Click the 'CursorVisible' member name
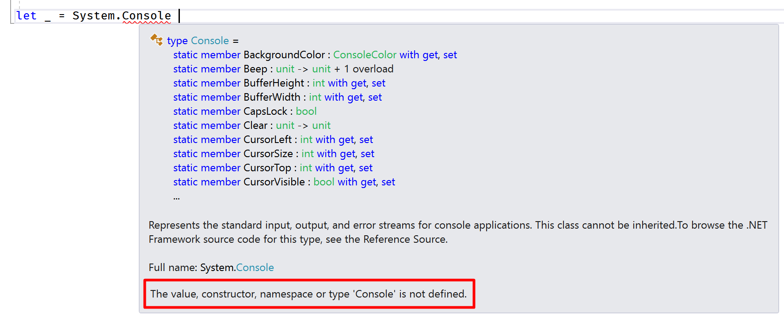The image size is (784, 320). 274,182
